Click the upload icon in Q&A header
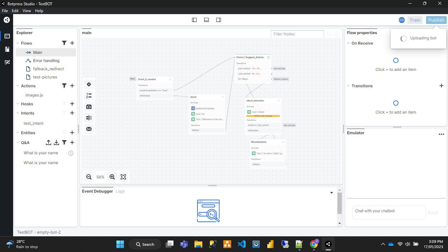Image resolution: width=448 pixels, height=252 pixels. (x=49, y=142)
